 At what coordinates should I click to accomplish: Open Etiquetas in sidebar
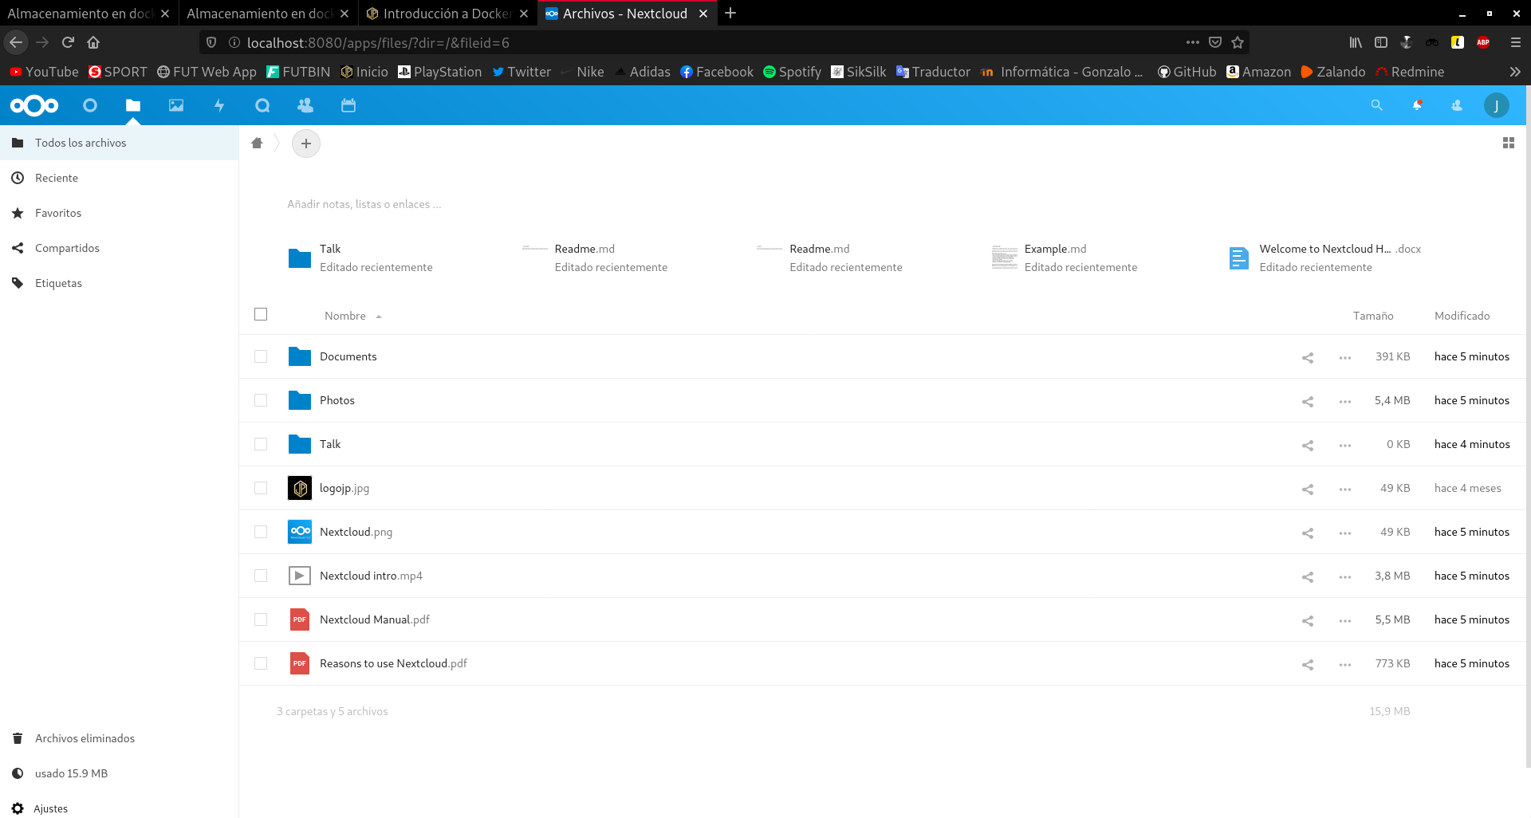[x=119, y=283]
